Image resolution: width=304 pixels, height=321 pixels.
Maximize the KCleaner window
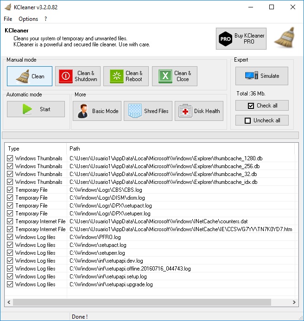tap(272, 7)
